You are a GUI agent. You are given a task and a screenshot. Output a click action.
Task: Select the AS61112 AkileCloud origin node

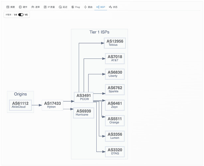(20, 105)
